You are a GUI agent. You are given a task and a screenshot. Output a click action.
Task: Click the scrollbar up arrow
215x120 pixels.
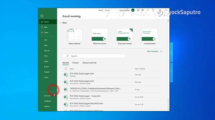click(168, 21)
